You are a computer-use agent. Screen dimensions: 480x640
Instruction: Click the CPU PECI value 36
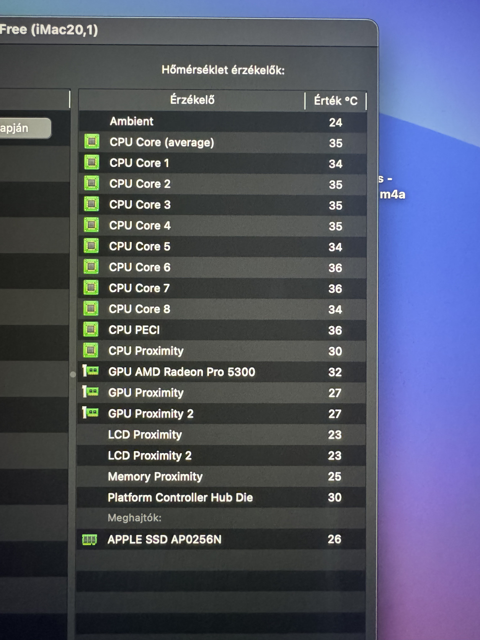(x=335, y=330)
